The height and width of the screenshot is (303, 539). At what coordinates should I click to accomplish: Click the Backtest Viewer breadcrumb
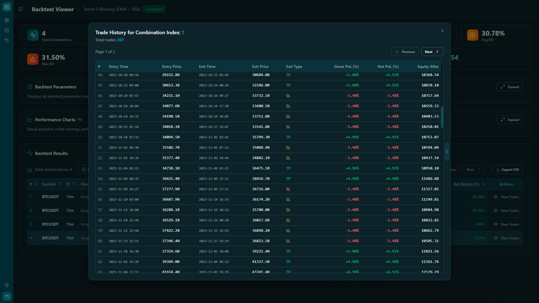pyautogui.click(x=53, y=9)
